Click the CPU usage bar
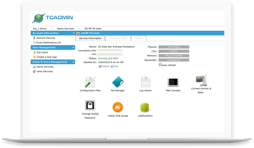This screenshot has height=148, width=254. (x=174, y=51)
